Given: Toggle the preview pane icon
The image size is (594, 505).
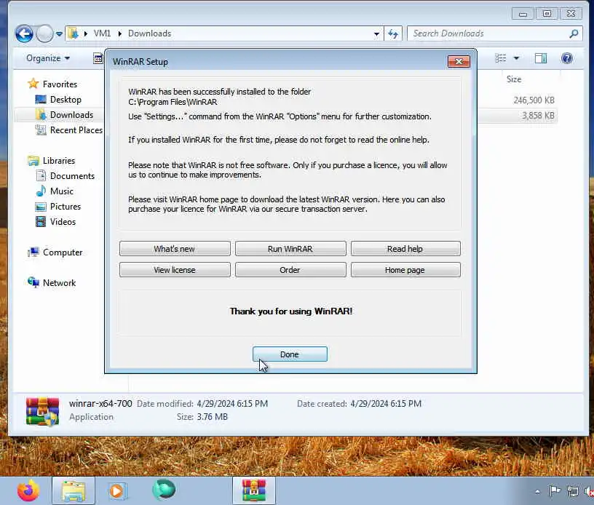Looking at the screenshot, I should pos(541,58).
